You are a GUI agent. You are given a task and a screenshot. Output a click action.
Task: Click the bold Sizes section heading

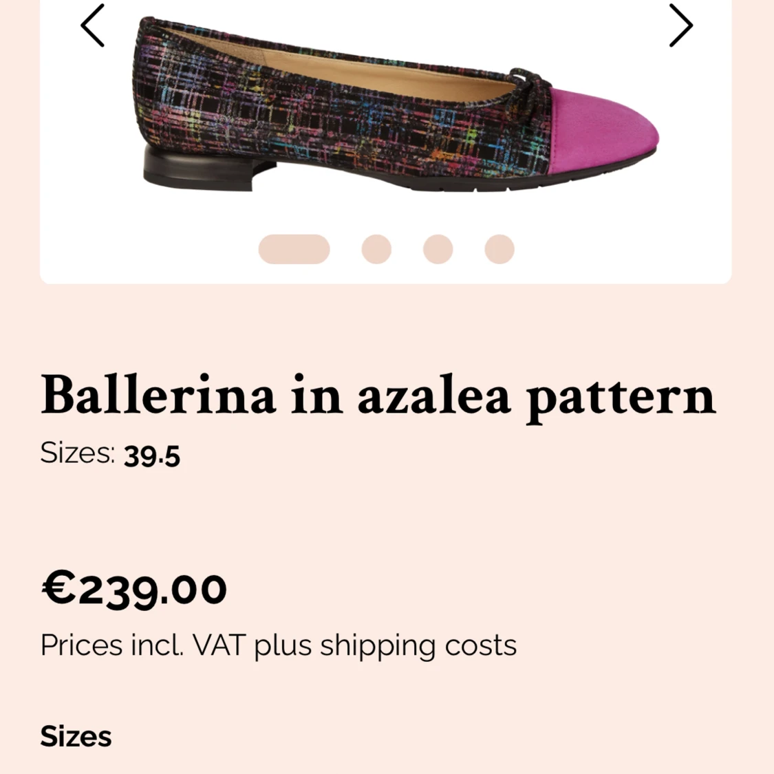pyautogui.click(x=76, y=737)
